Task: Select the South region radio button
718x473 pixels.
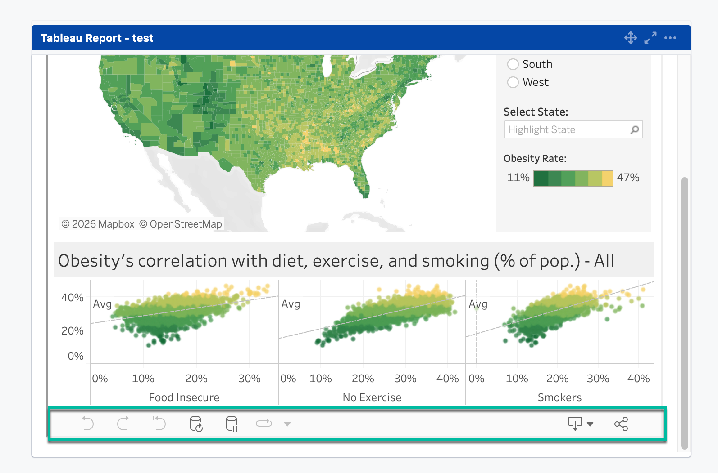Action: (x=513, y=64)
